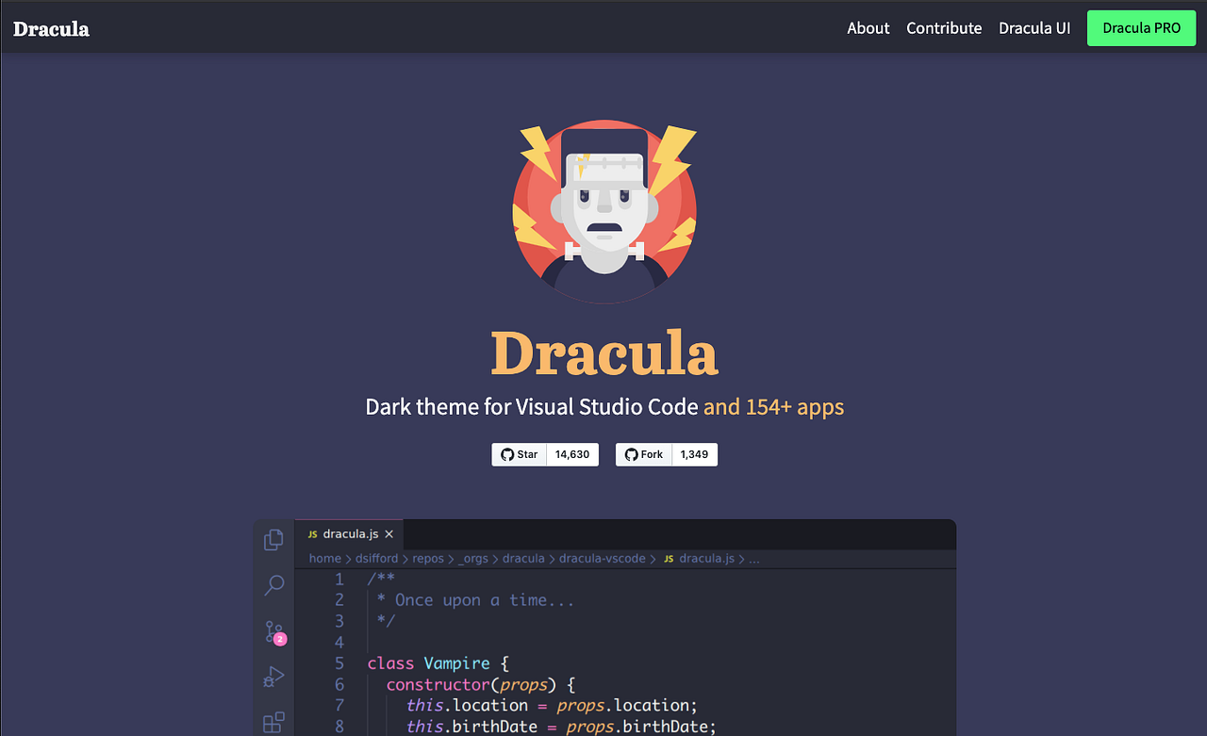Open the Extensions icon in the sidebar

[273, 721]
